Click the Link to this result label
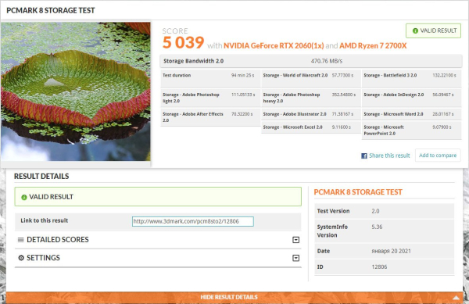 45,220
